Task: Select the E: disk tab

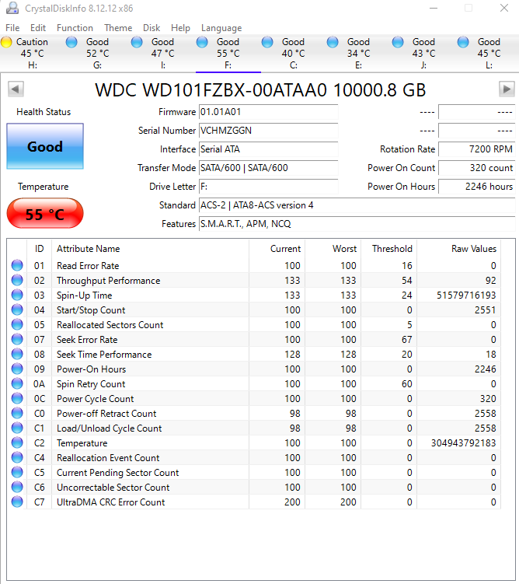Action: coord(358,53)
